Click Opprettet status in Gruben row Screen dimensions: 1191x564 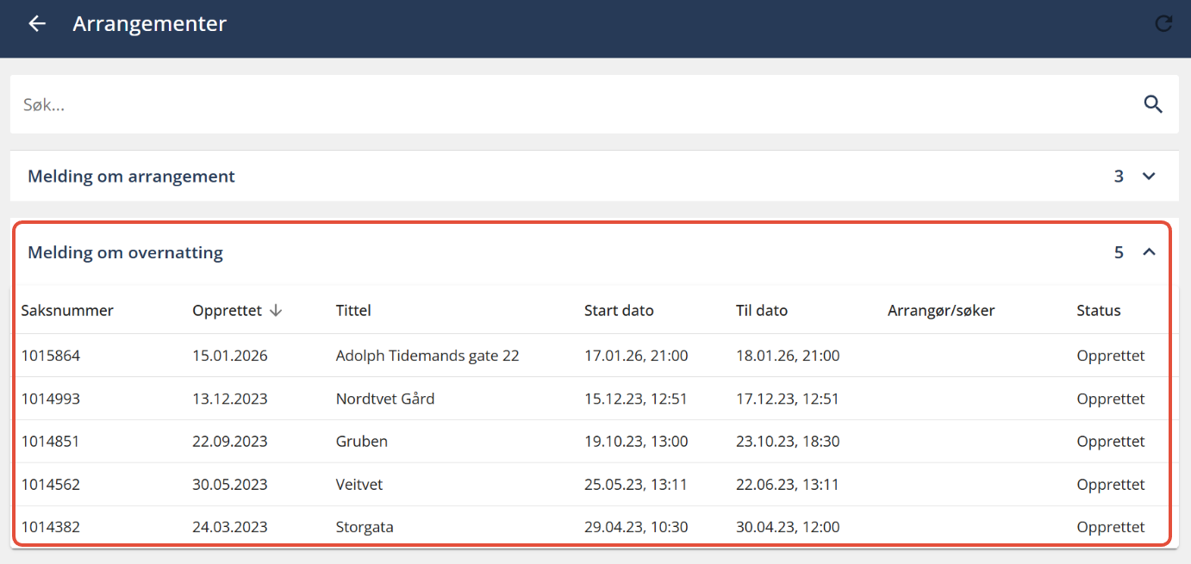pyautogui.click(x=1111, y=442)
